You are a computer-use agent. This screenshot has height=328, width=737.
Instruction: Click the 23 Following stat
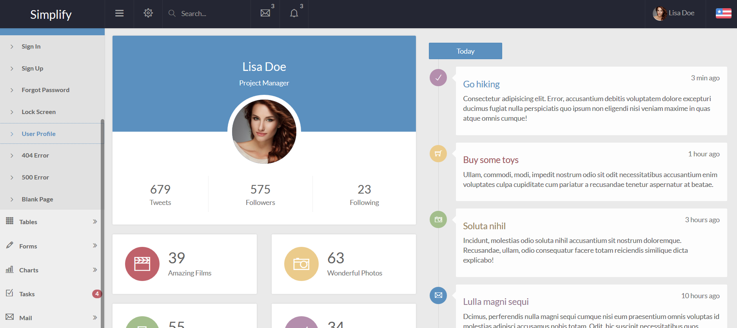click(364, 194)
